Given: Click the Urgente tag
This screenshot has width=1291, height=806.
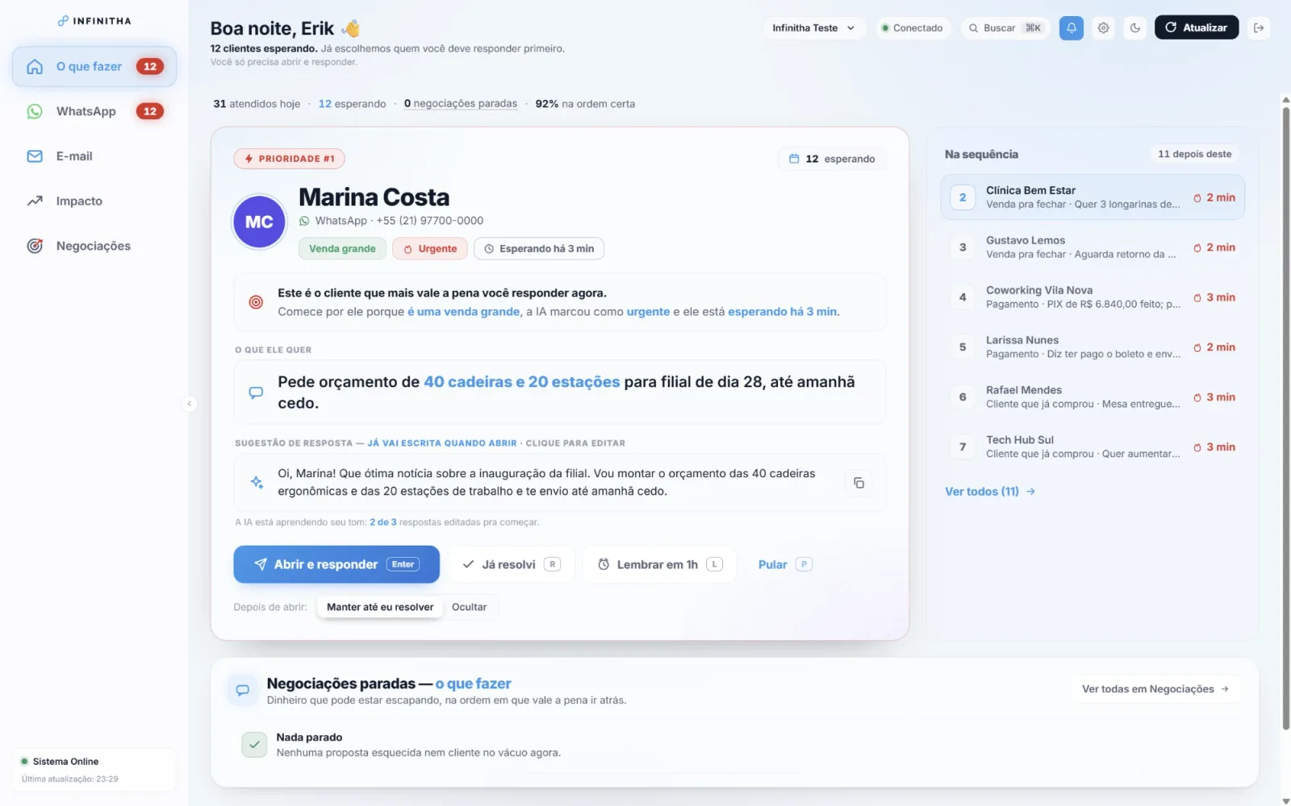Looking at the screenshot, I should [x=430, y=248].
